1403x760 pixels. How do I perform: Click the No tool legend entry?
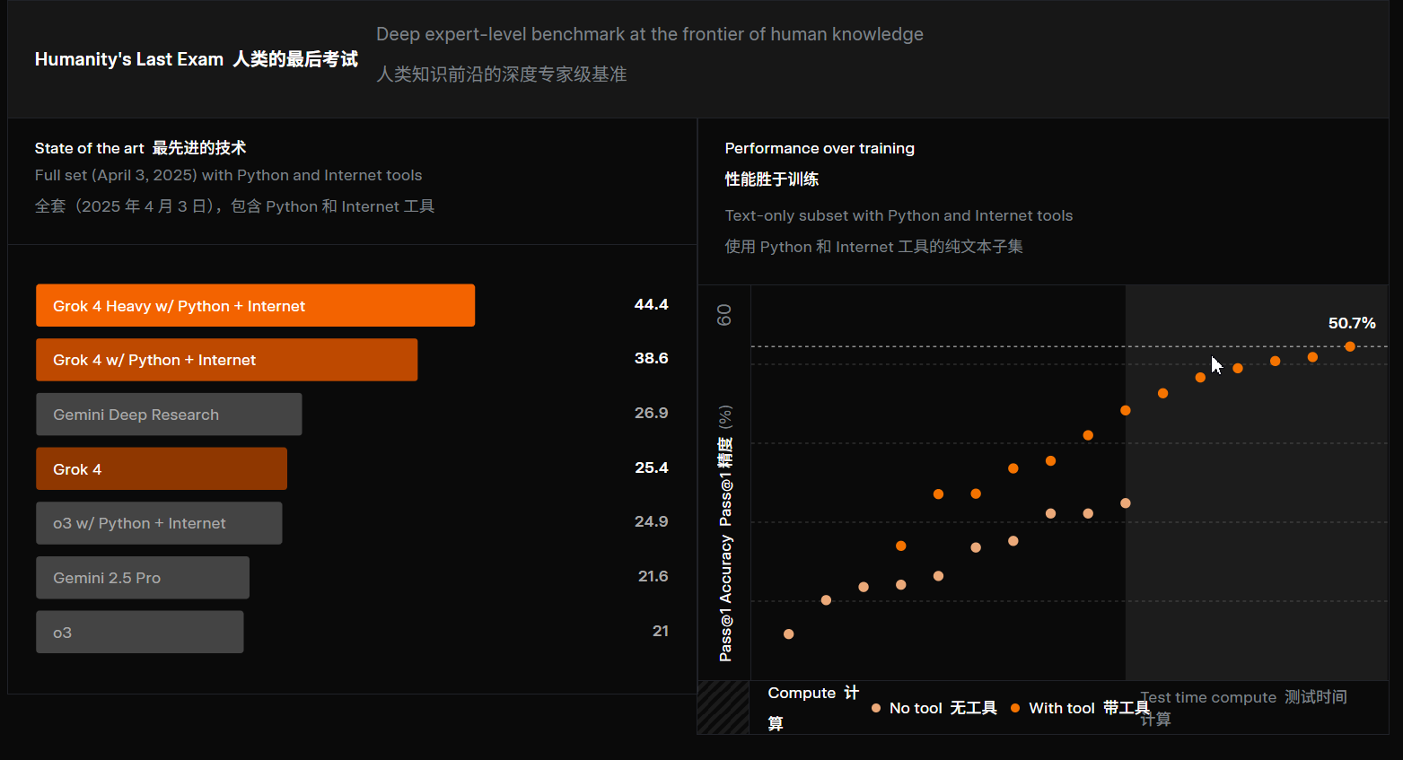click(934, 708)
